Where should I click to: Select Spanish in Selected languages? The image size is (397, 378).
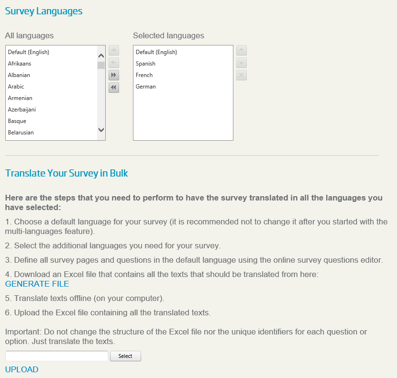(183, 64)
